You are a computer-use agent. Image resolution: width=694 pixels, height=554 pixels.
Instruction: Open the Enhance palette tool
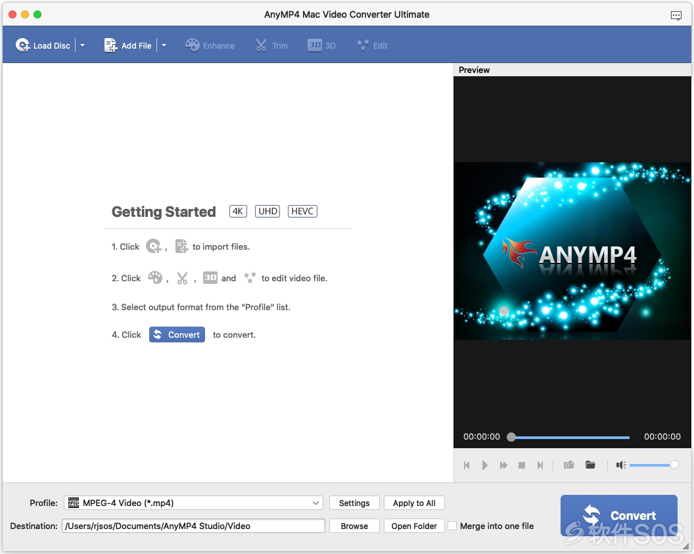coord(210,45)
